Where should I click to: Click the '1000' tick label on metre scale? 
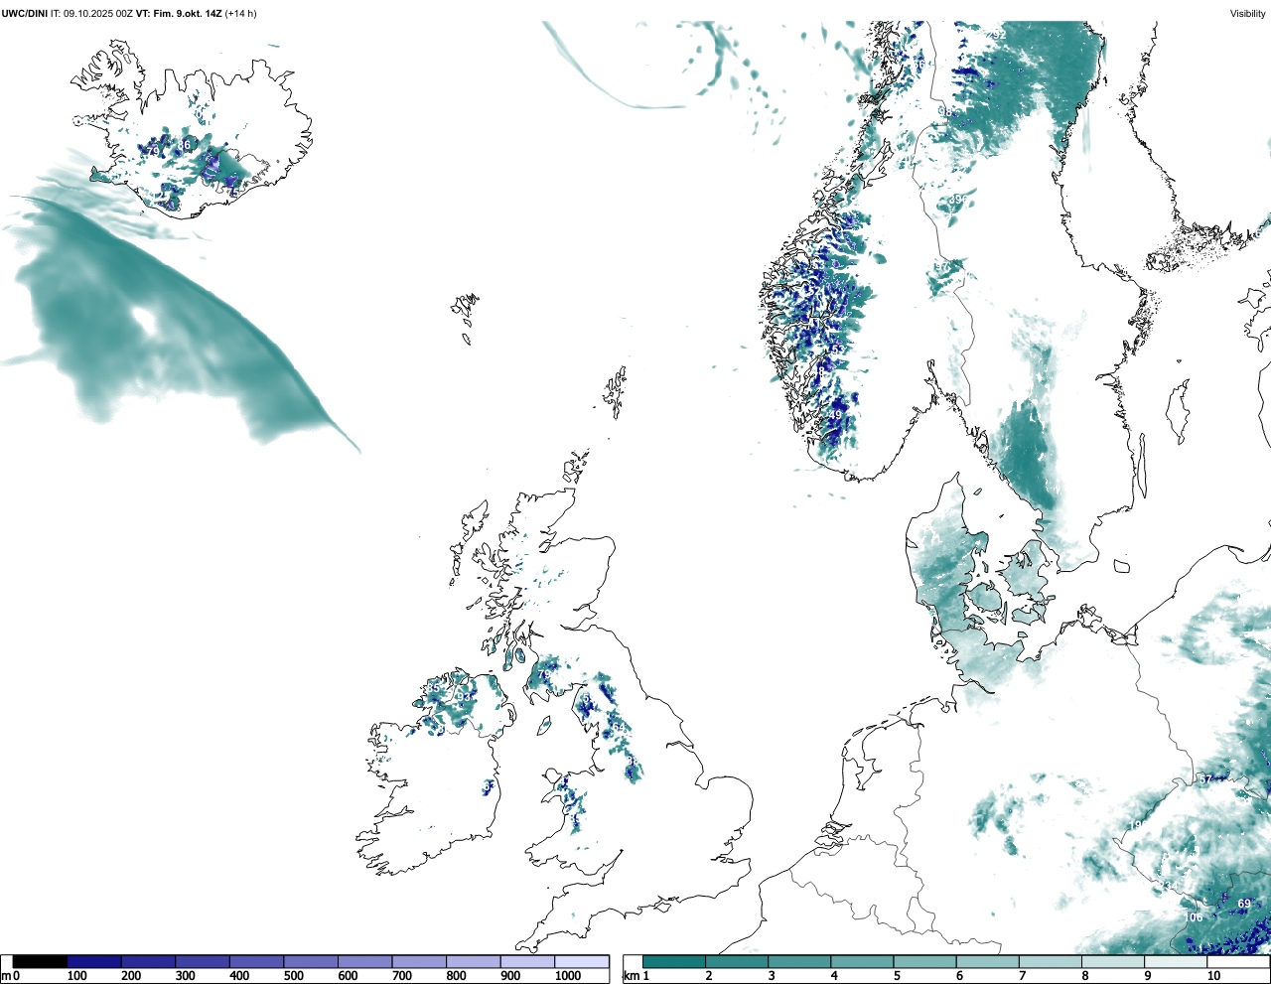(568, 976)
